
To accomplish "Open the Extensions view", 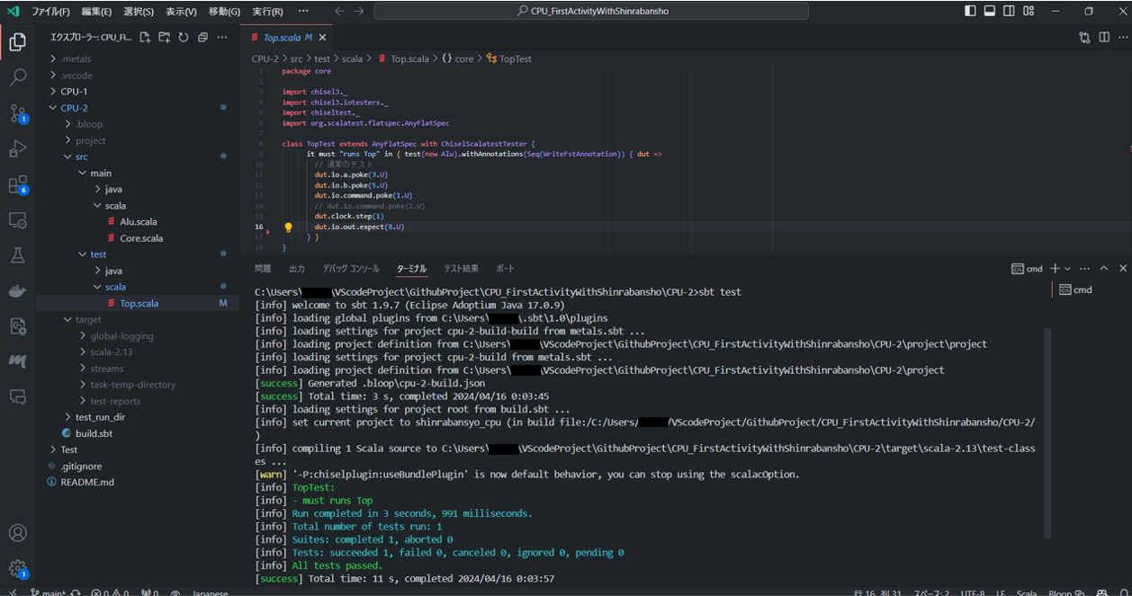I will click(x=18, y=185).
